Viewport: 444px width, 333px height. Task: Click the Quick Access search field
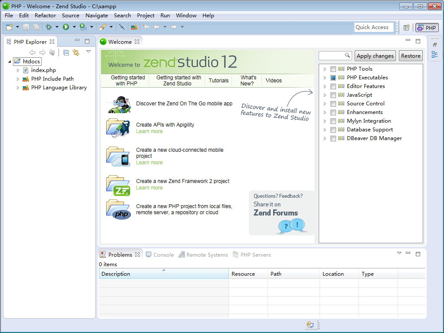[x=374, y=27]
